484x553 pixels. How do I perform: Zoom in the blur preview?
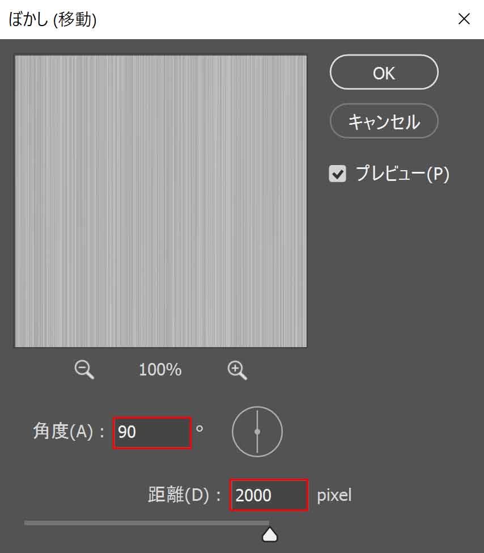pos(237,370)
